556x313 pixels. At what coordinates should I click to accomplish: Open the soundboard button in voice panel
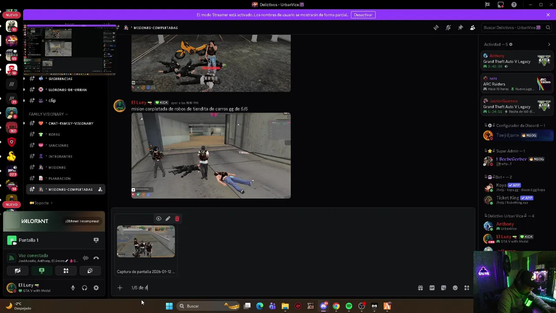(x=90, y=270)
